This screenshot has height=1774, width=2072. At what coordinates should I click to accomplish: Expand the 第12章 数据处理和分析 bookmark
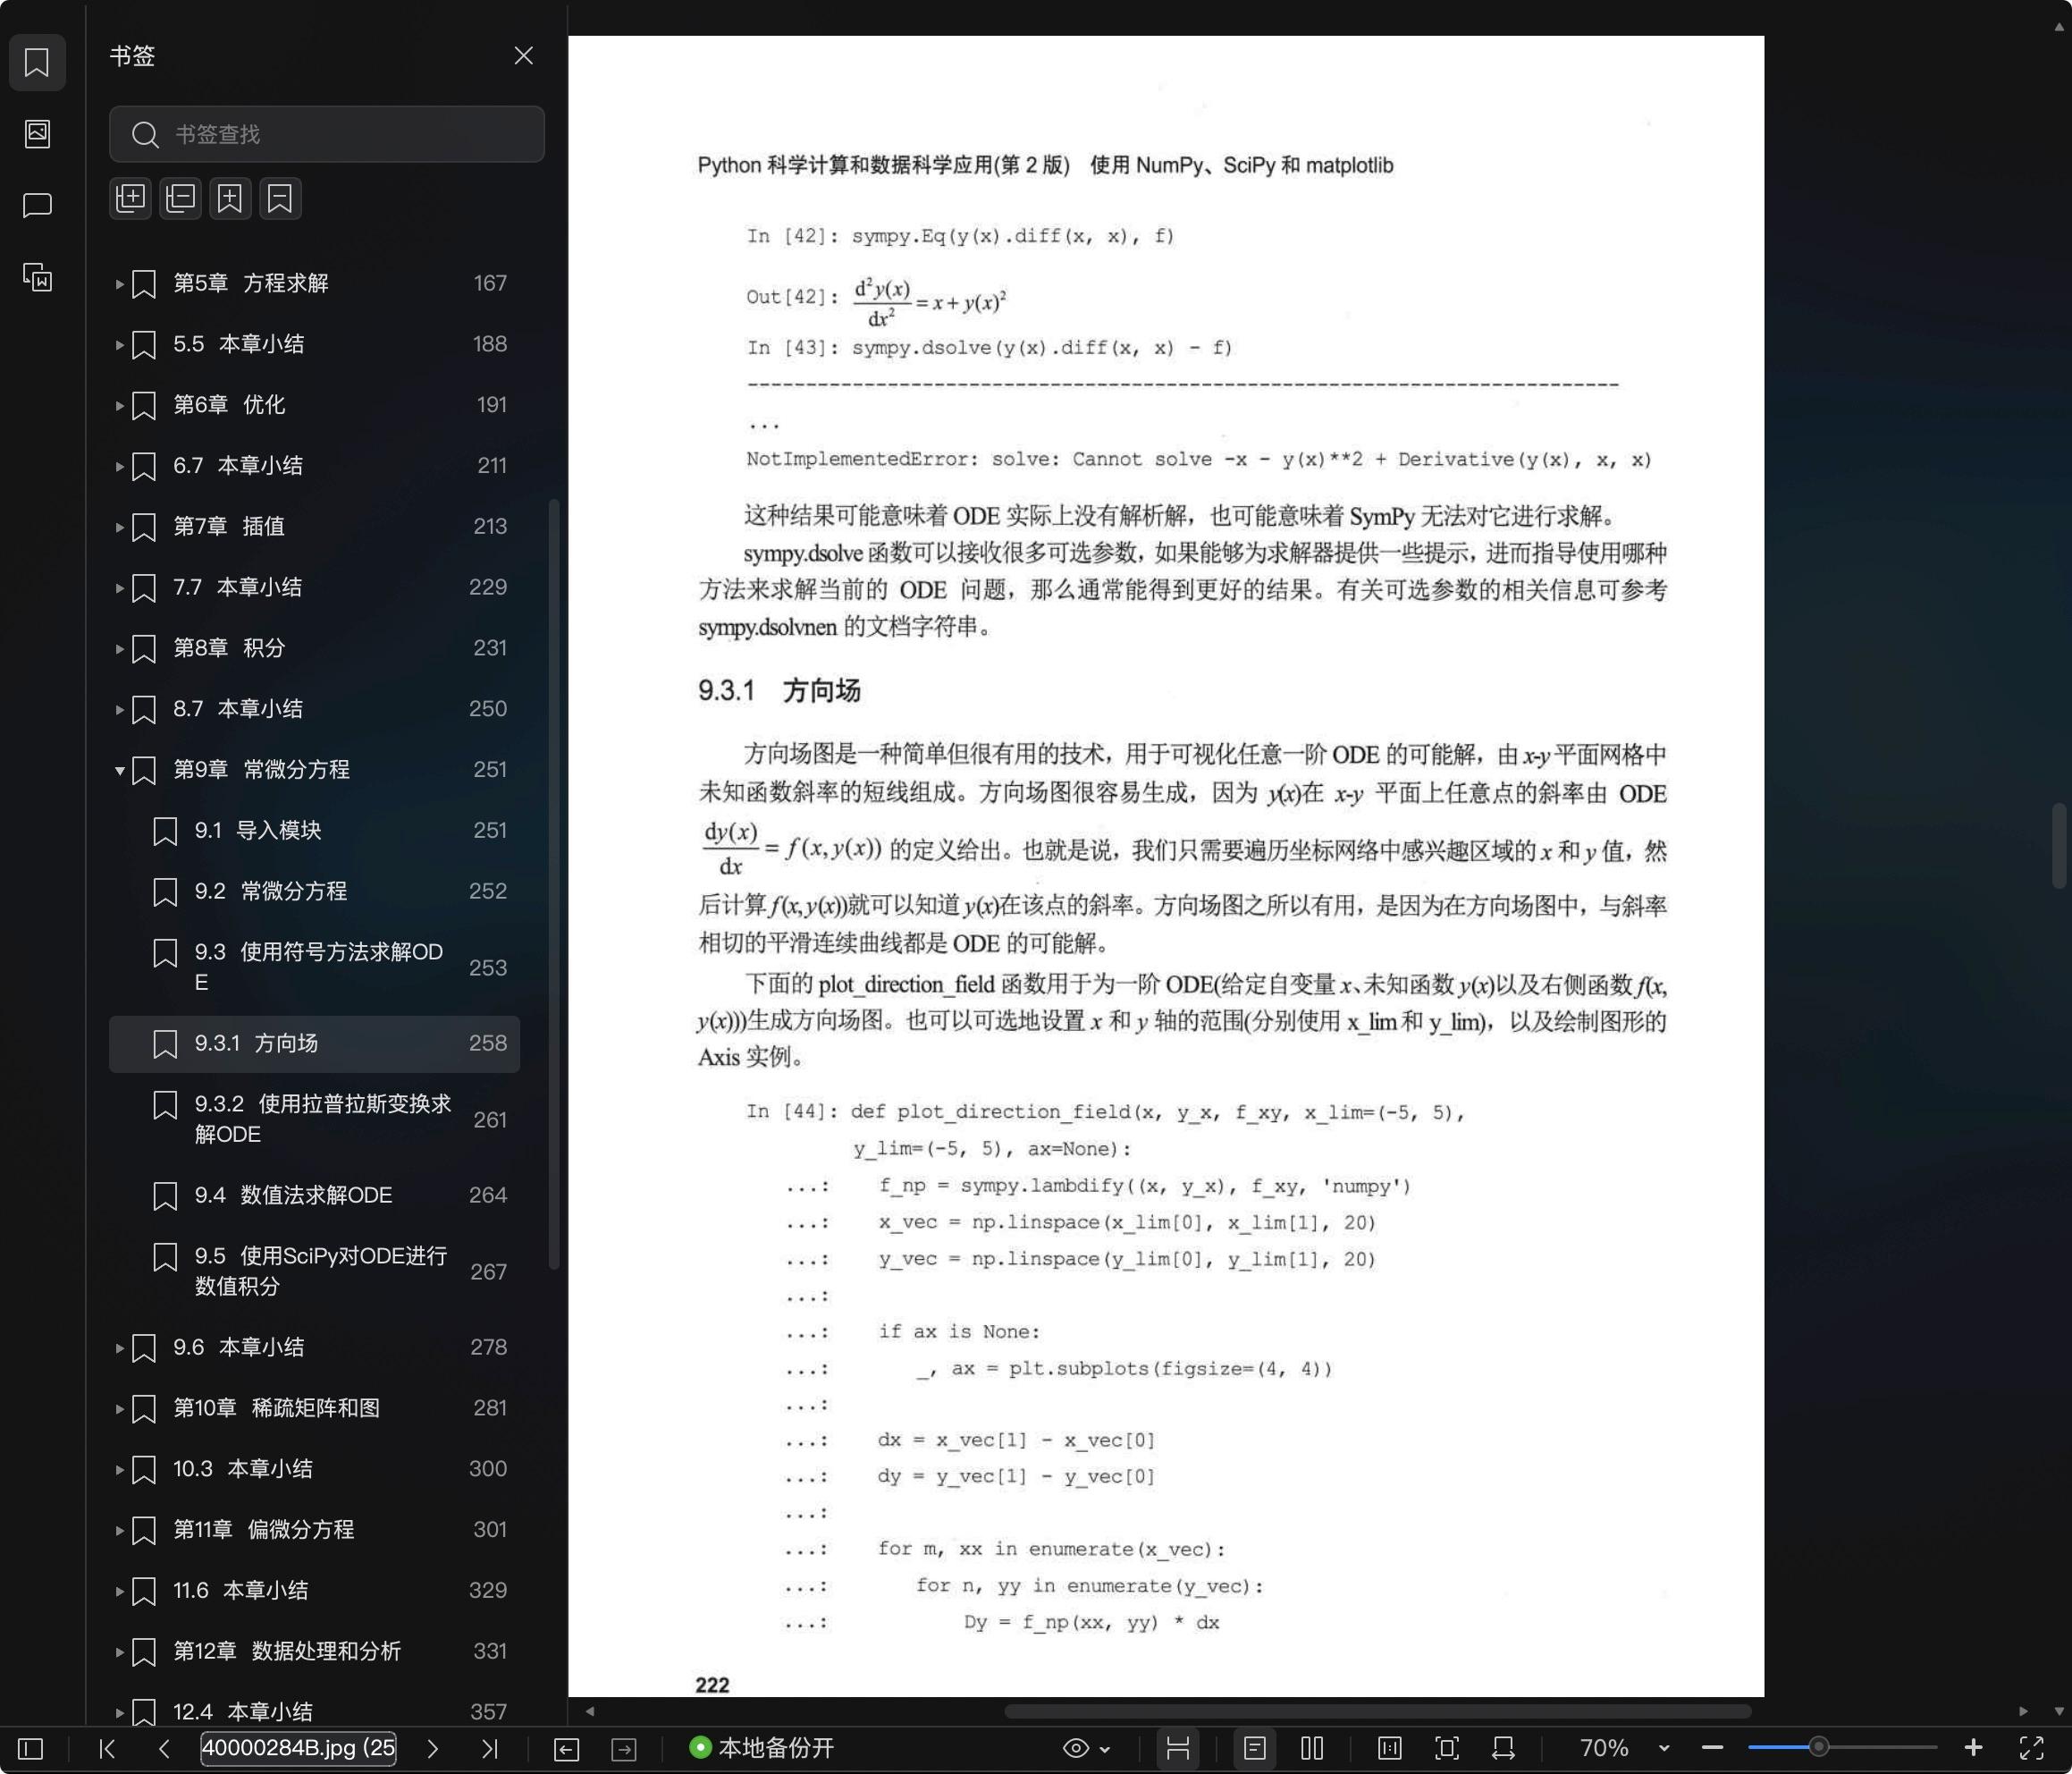tap(119, 1652)
